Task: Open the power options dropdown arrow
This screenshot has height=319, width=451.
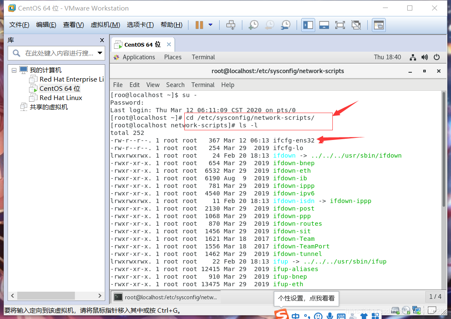Action: click(210, 25)
